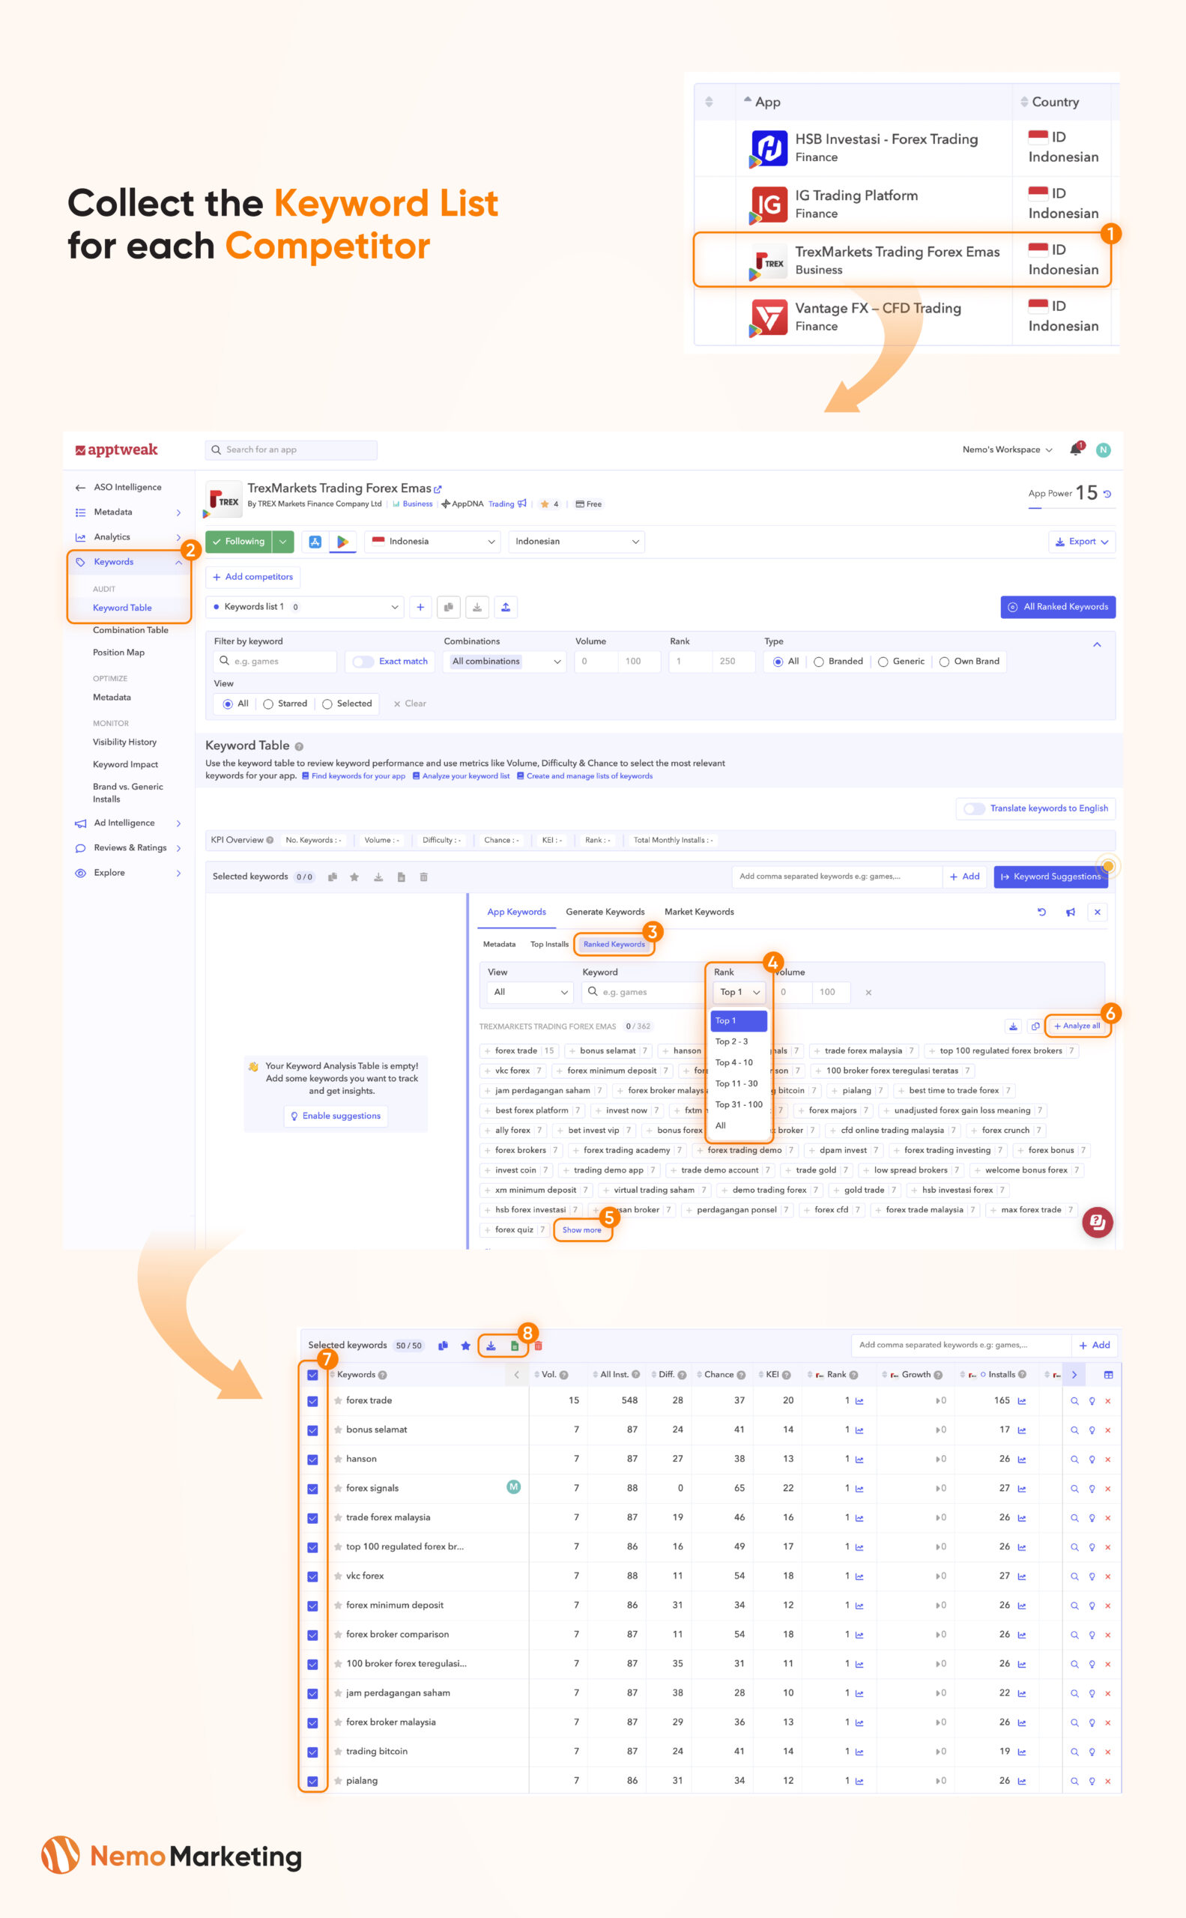
Task: Click the copy icon beside Keywords list 1
Action: 449,607
